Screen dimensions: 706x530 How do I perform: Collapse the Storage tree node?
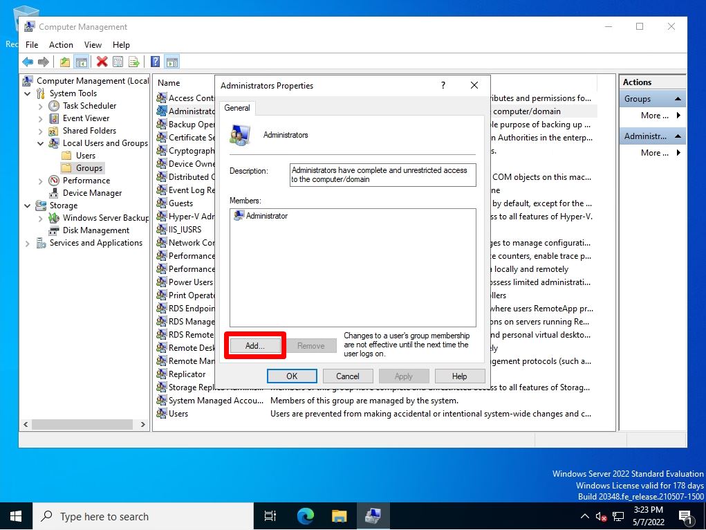point(28,206)
